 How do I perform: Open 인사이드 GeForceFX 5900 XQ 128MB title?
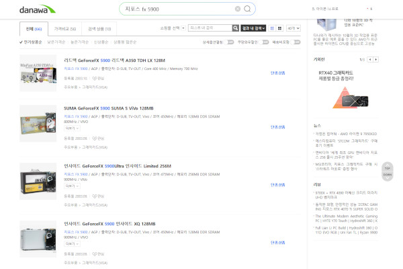click(x=109, y=224)
